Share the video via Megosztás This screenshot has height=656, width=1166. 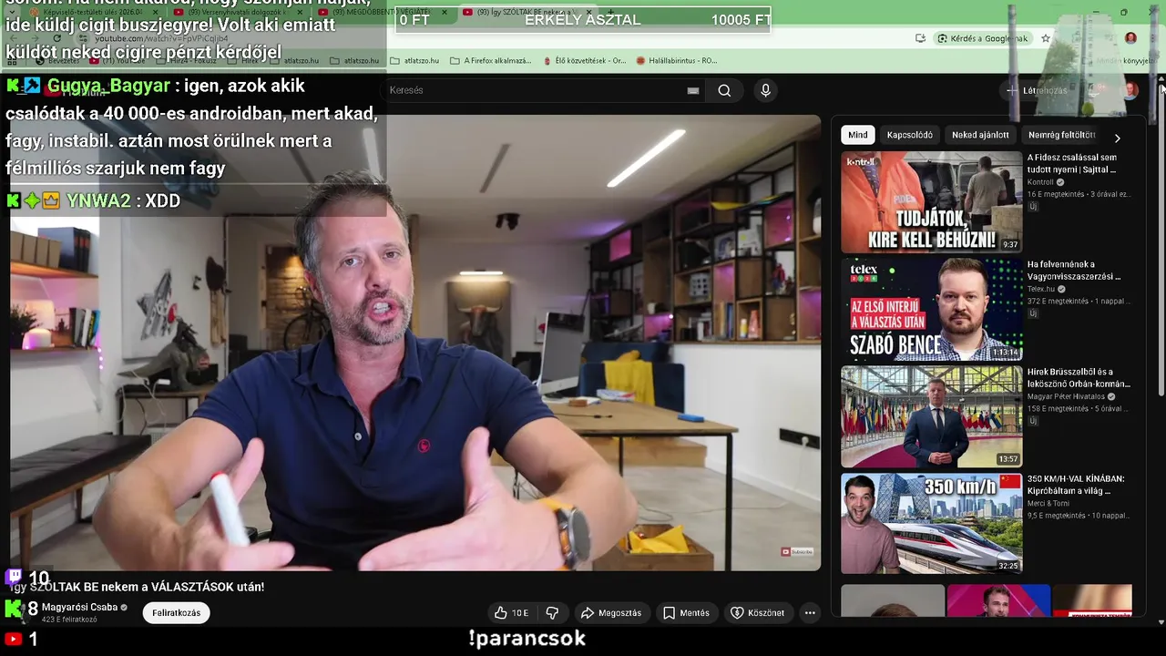pyautogui.click(x=611, y=613)
